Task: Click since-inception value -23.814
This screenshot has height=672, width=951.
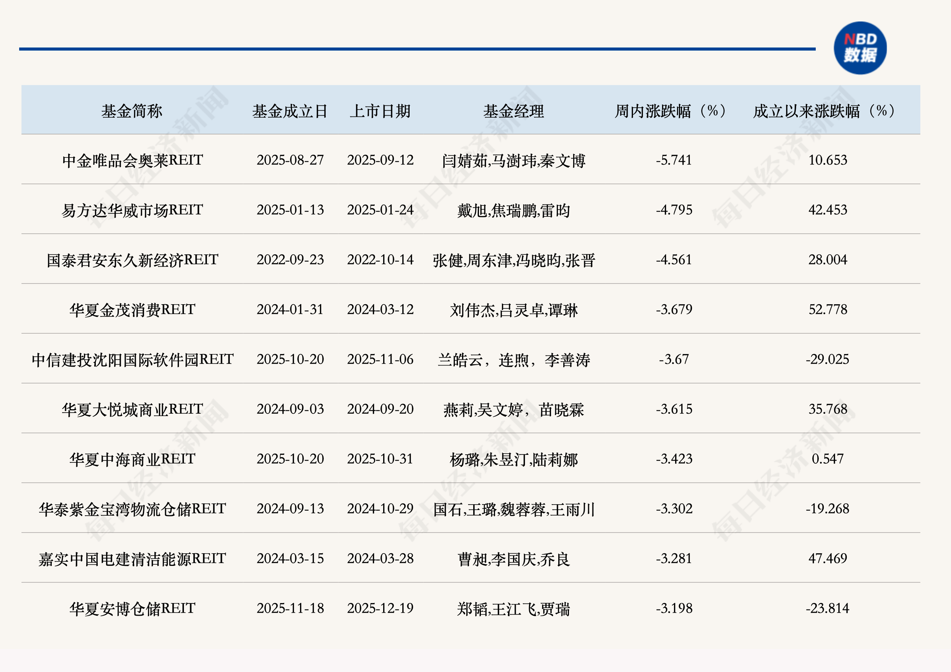Action: coord(828,608)
